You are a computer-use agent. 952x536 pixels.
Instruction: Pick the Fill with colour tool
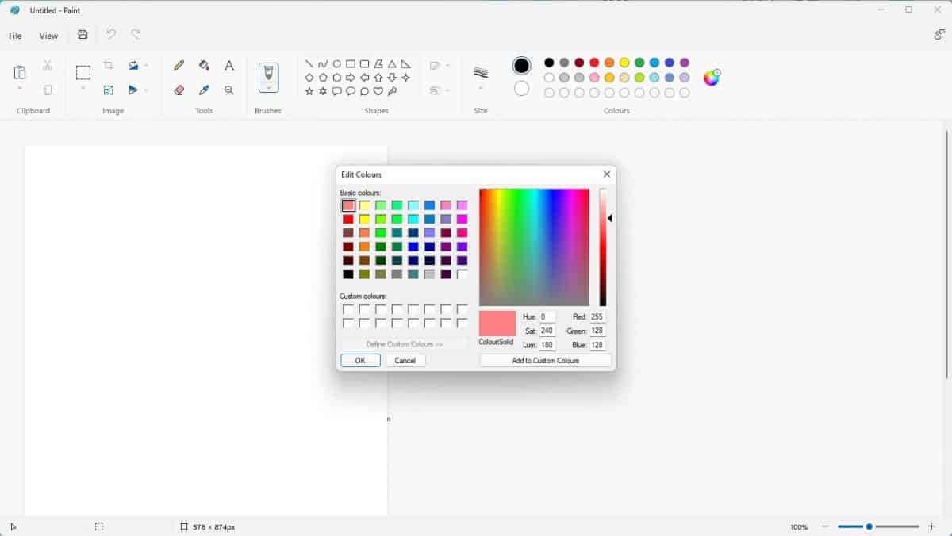[x=203, y=64]
